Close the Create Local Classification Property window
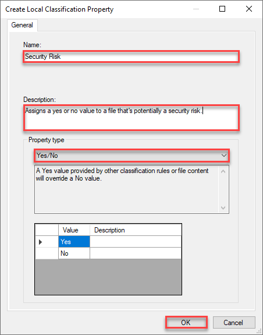The width and height of the screenshot is (263, 335). [x=249, y=9]
